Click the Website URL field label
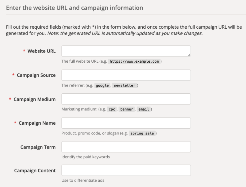 pyautogui.click(x=42, y=51)
